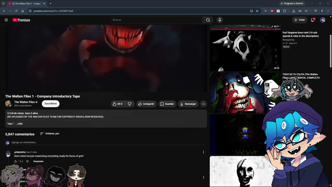Click the page vertical scrollbar
Viewport: 332px width, 187px height.
pos(330,51)
